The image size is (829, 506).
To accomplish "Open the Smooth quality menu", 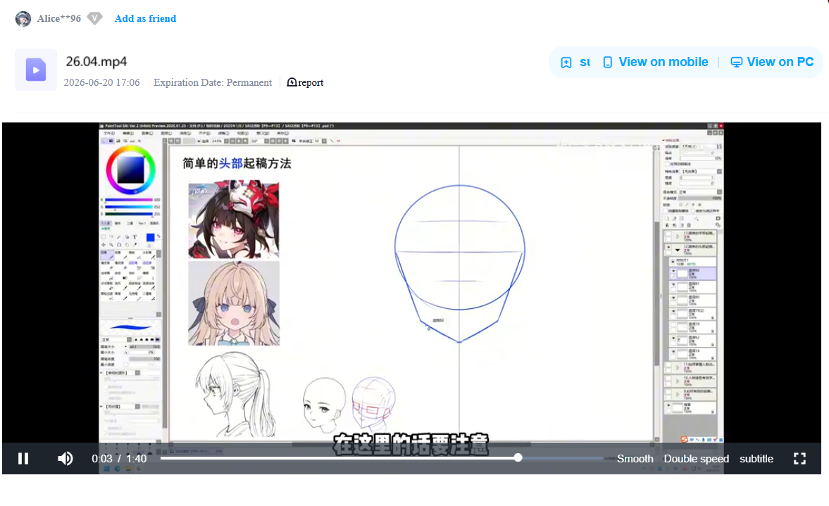I will coord(635,458).
